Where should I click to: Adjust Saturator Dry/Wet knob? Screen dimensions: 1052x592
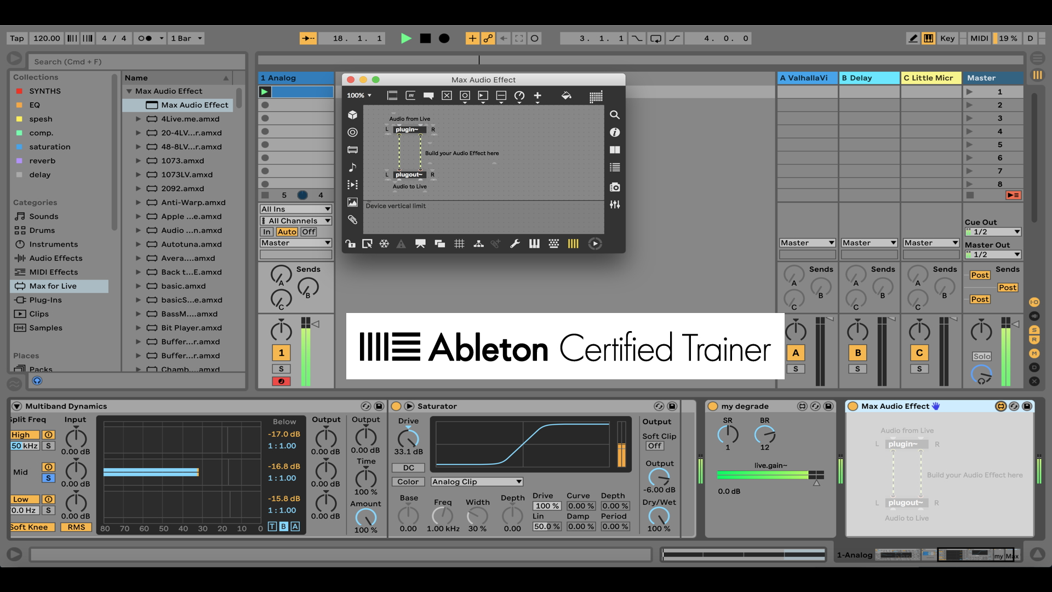[x=659, y=516]
